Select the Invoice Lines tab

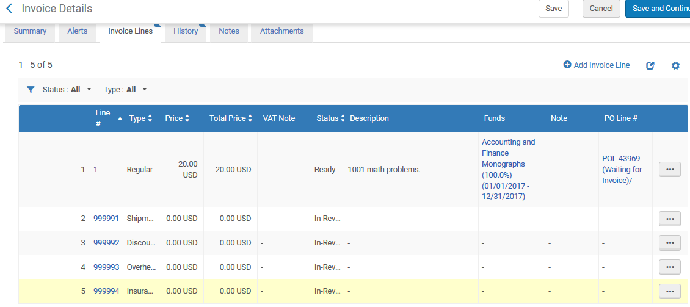[x=130, y=31]
